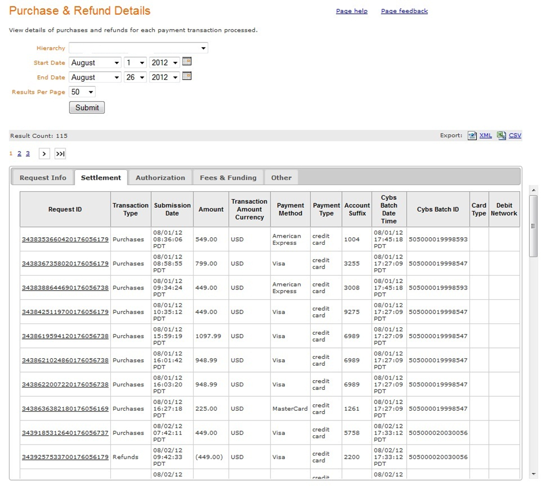
Task: Click the CSV export spreadsheet icon
Action: click(x=501, y=136)
